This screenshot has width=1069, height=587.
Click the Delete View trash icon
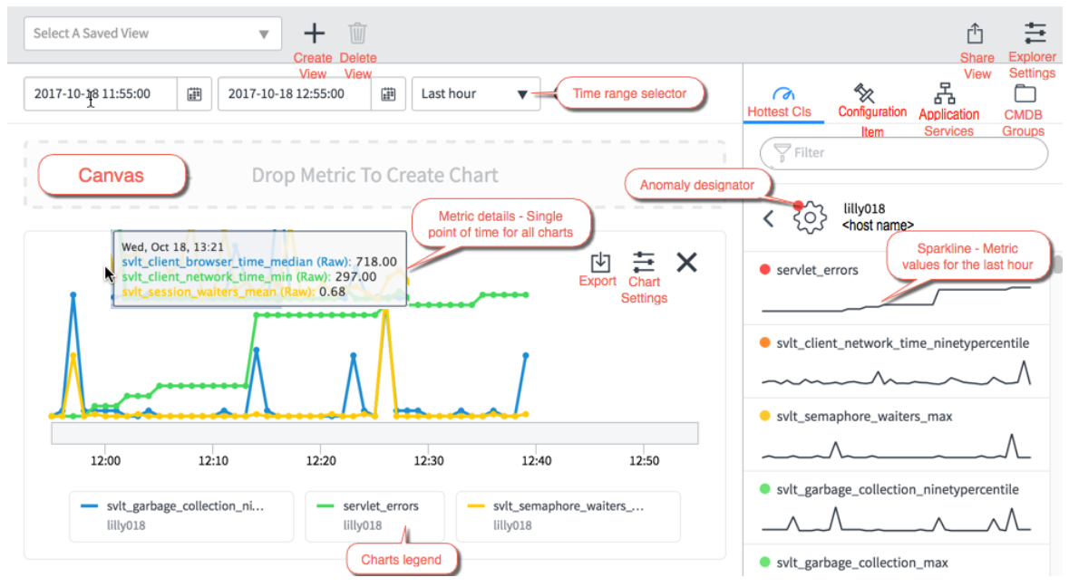click(358, 33)
